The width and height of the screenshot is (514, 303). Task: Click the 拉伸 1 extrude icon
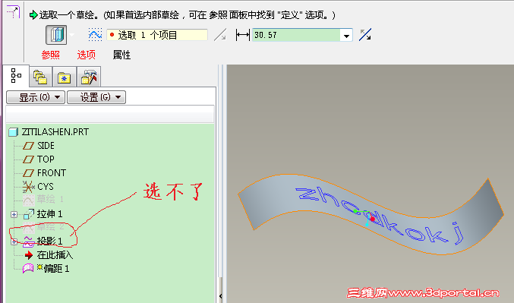coord(29,214)
